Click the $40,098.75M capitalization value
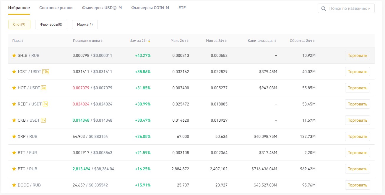The height and width of the screenshot is (195, 385). [265, 136]
